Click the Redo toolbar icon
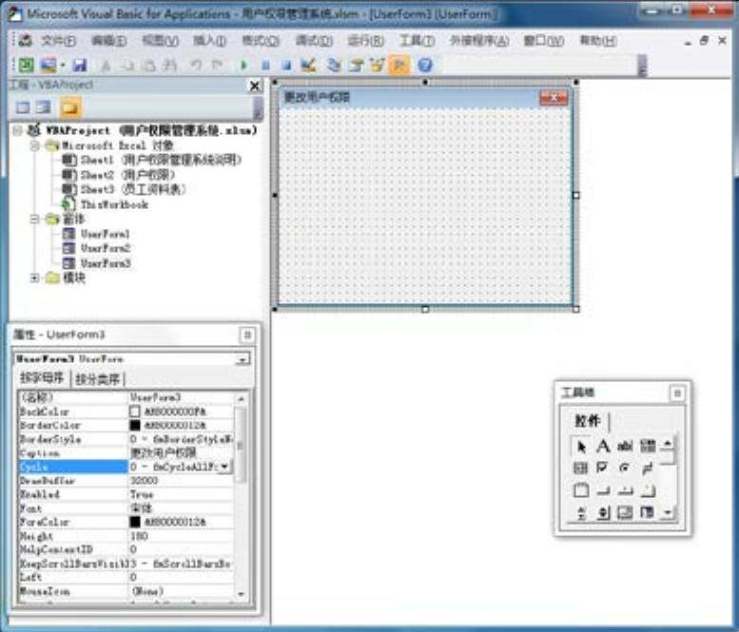The image size is (739, 632). pos(217,65)
